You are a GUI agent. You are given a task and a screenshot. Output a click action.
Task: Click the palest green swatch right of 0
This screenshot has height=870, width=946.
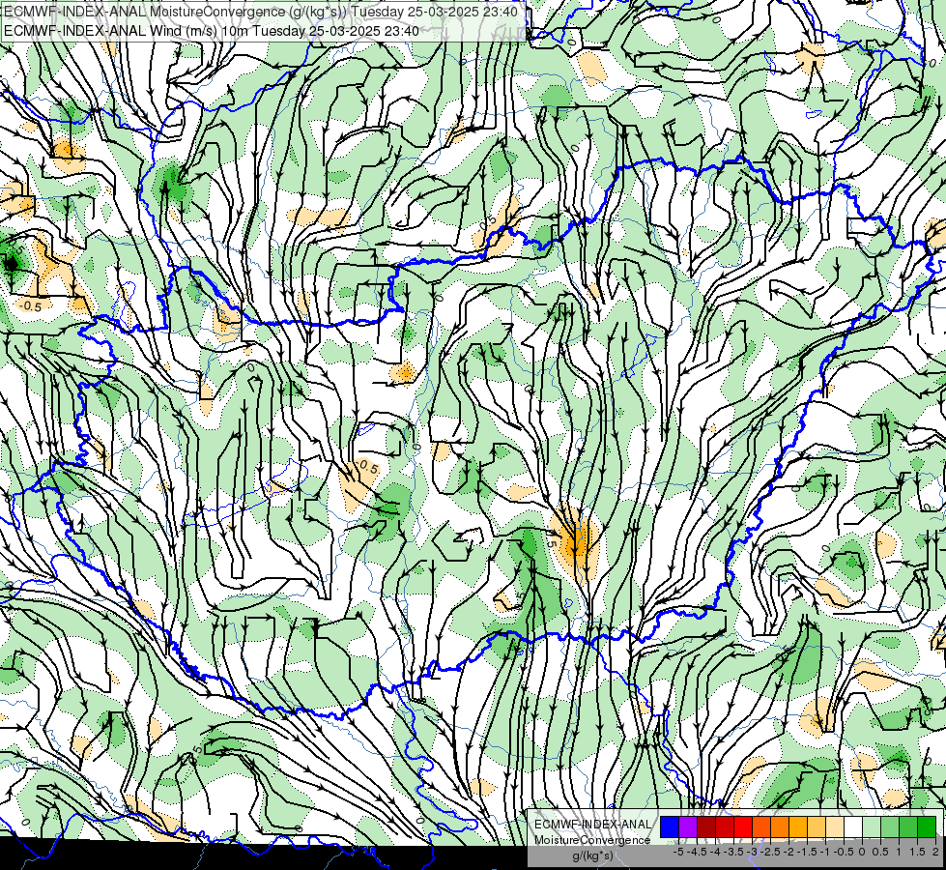click(x=872, y=826)
